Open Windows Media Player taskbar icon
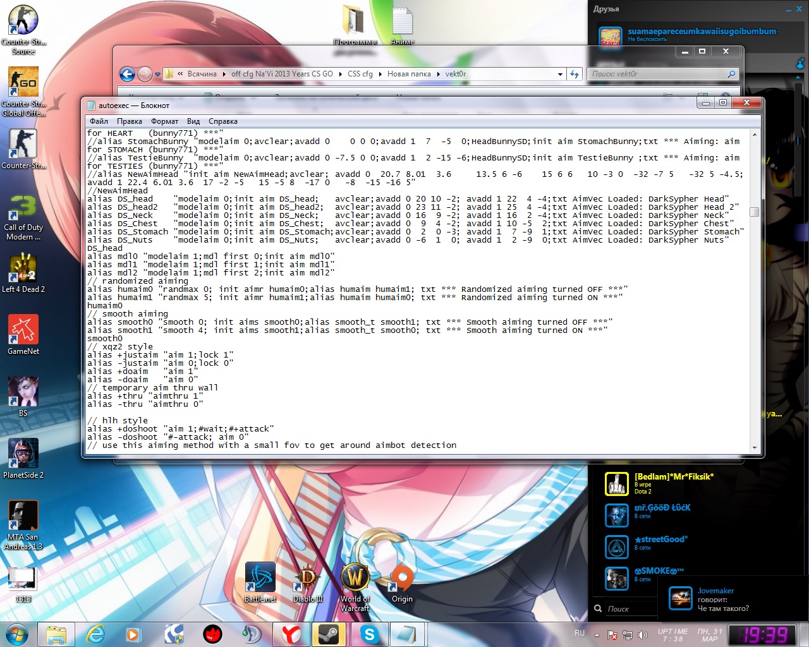809x647 pixels. [133, 634]
